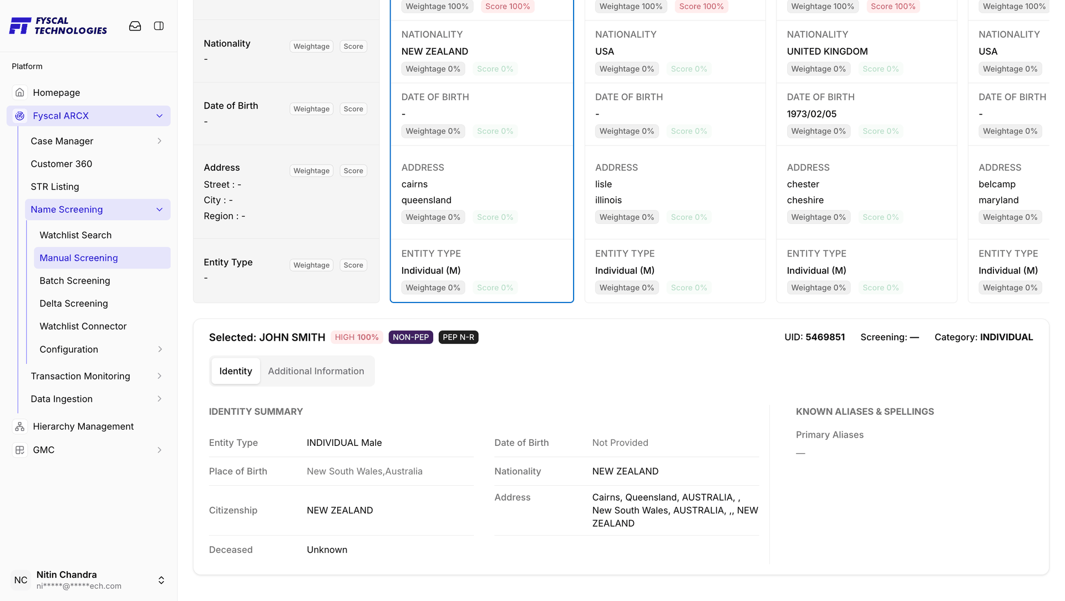The image size is (1065, 601).
Task: Click the NON-PEP badge
Action: [411, 337]
